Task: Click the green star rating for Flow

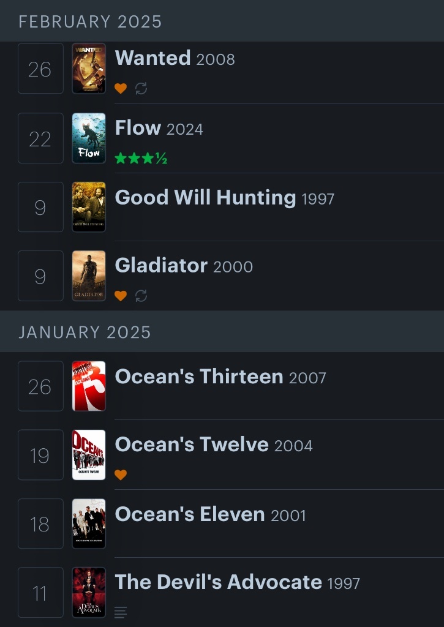Action: tap(141, 159)
